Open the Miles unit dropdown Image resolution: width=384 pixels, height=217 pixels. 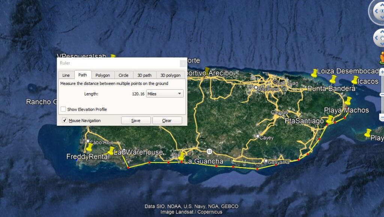[x=165, y=94]
